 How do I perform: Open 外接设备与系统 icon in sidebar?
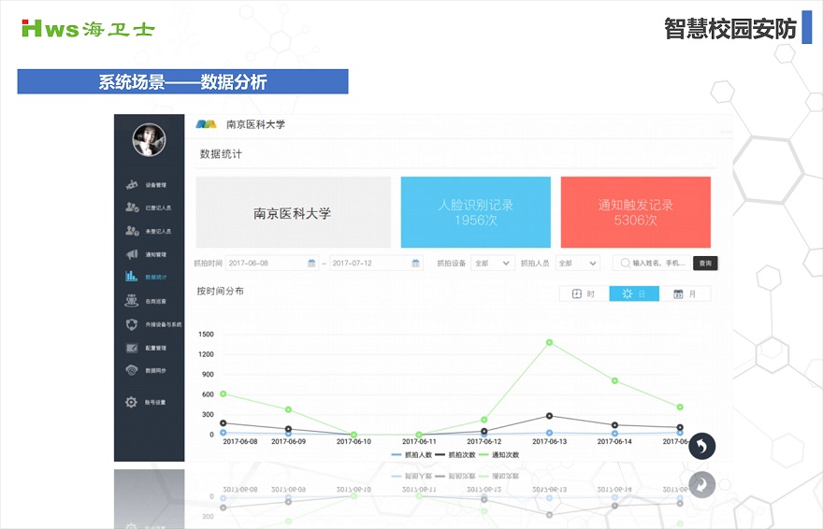(132, 324)
